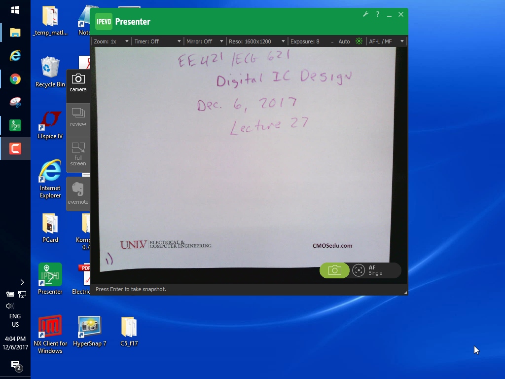
Task: Select the Recycle Bin icon
Action: (50, 72)
